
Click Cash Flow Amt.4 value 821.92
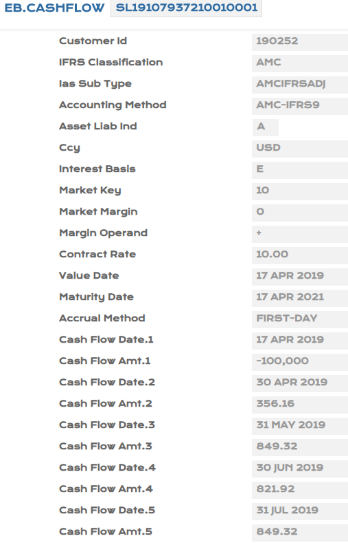coord(300,489)
